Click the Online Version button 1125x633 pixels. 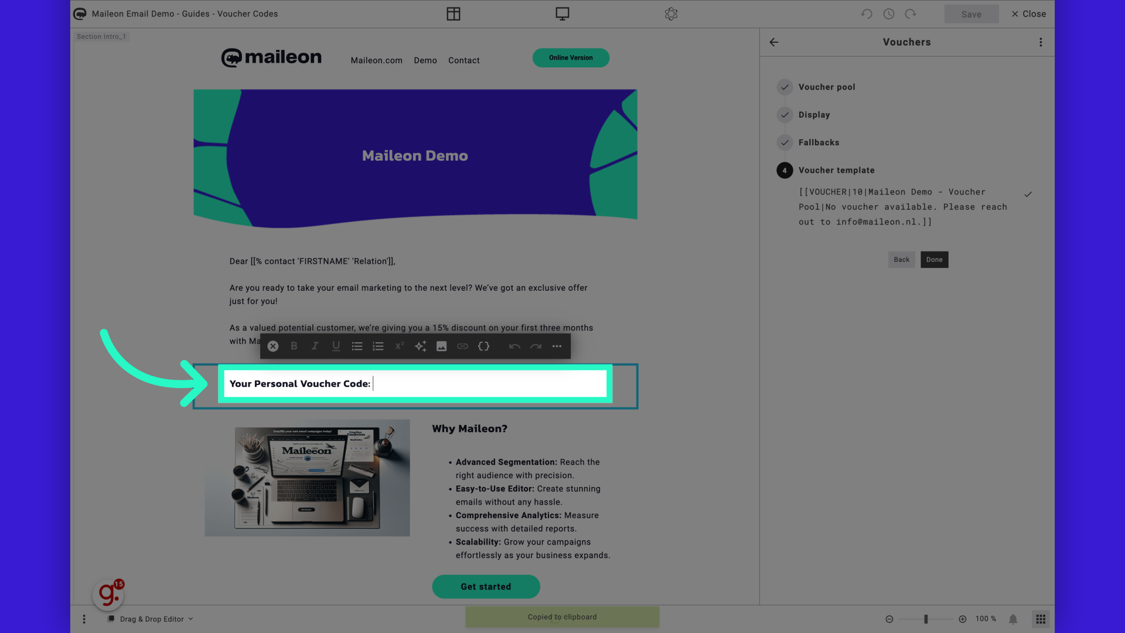[570, 57]
